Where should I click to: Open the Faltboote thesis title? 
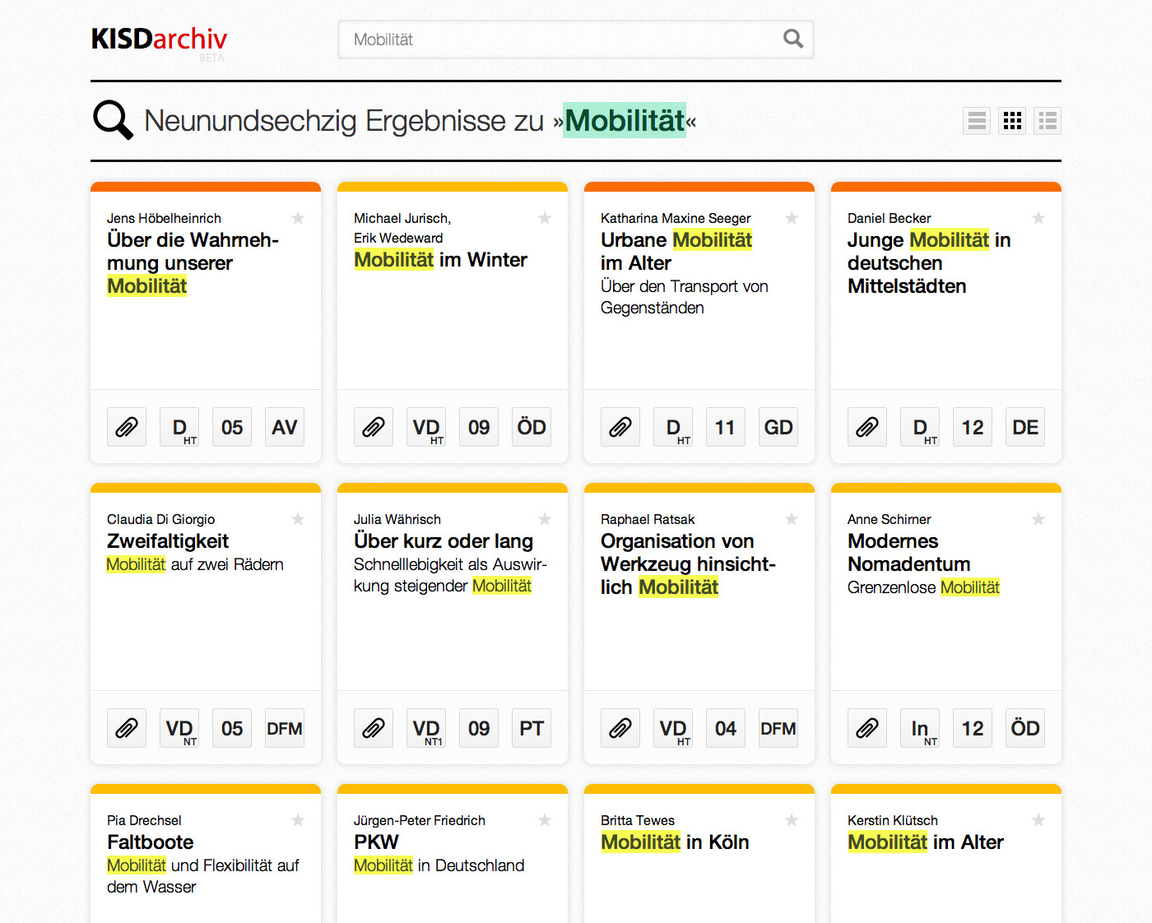click(151, 842)
